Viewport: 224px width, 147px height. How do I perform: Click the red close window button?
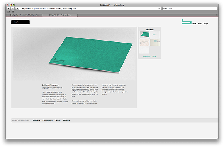click(x=8, y=5)
